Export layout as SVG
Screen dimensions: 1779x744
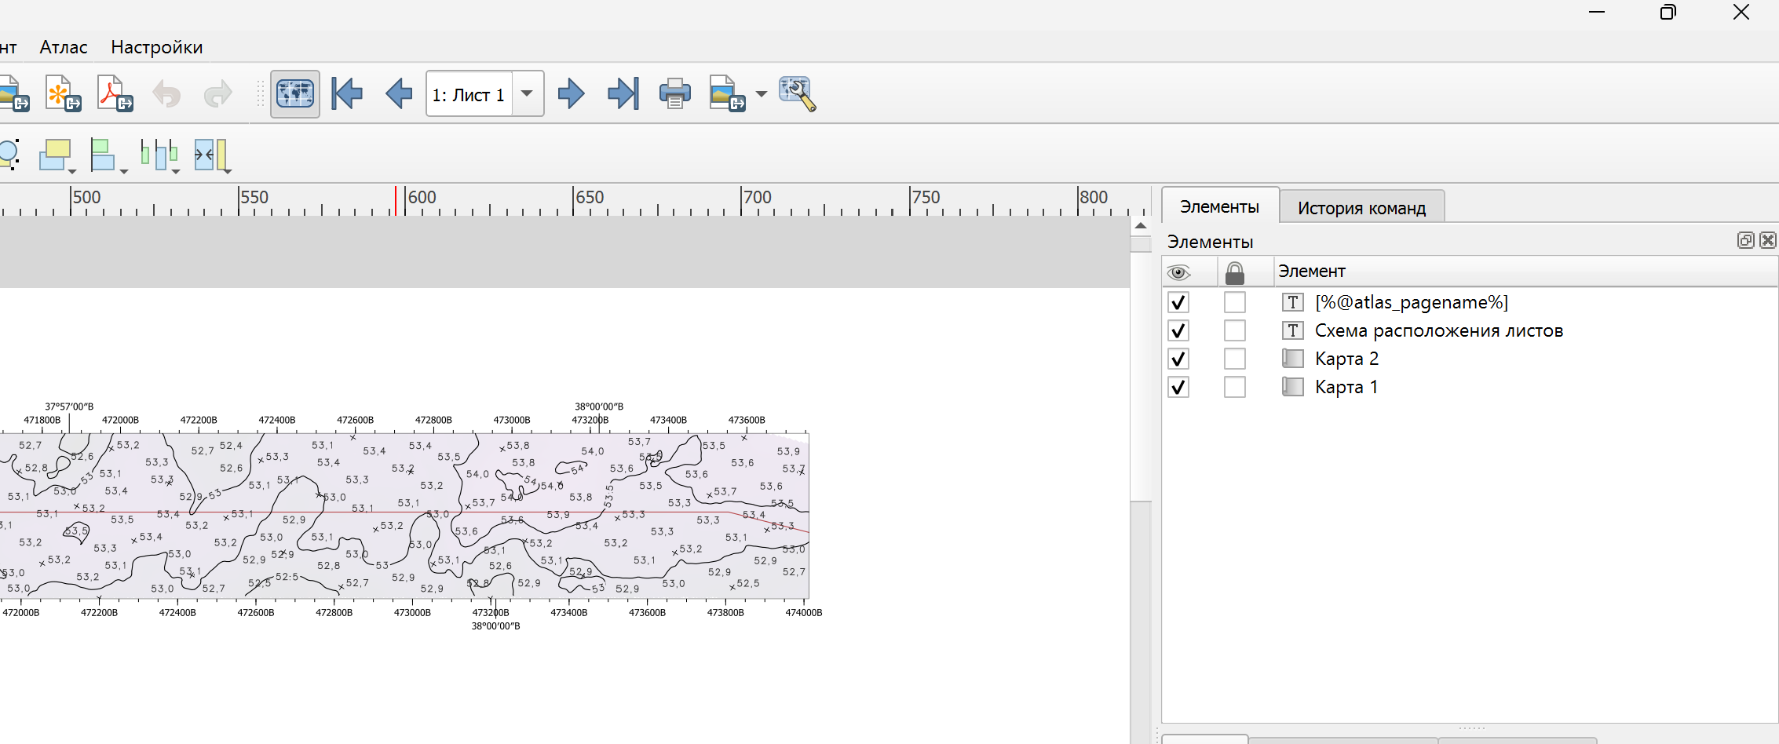coord(63,94)
